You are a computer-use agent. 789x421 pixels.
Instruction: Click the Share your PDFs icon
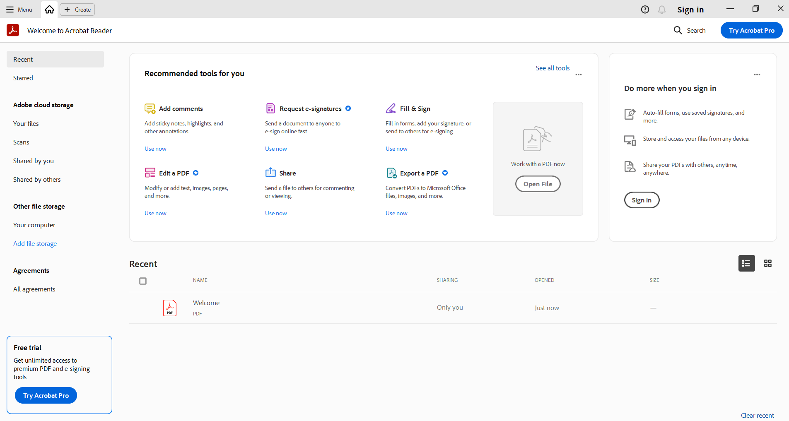630,167
